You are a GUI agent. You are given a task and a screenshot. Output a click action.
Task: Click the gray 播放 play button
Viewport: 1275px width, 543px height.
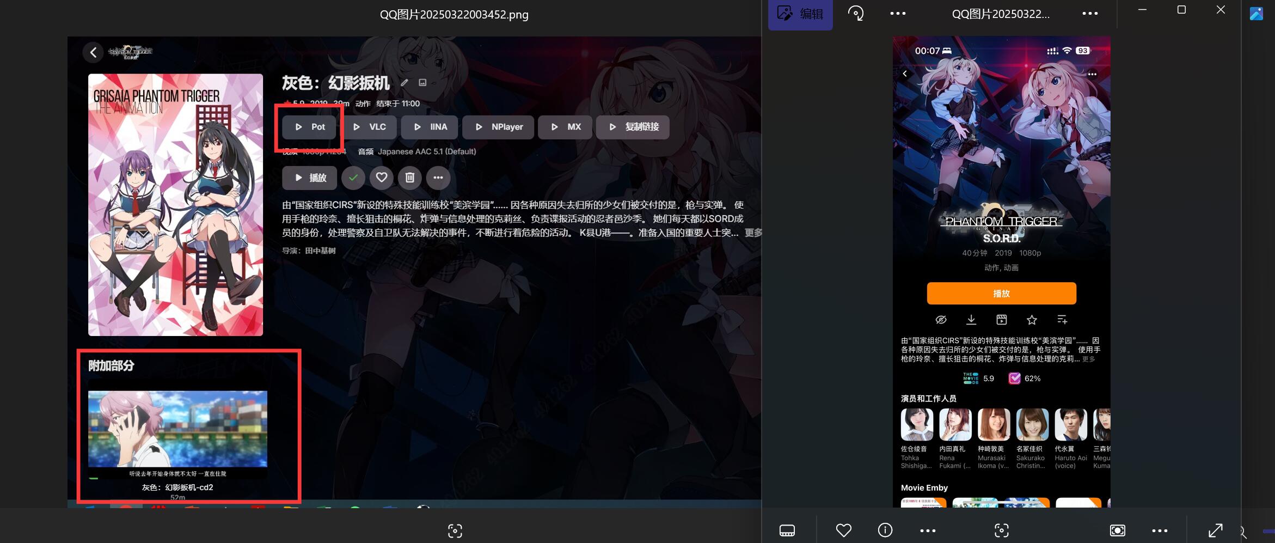click(x=309, y=178)
